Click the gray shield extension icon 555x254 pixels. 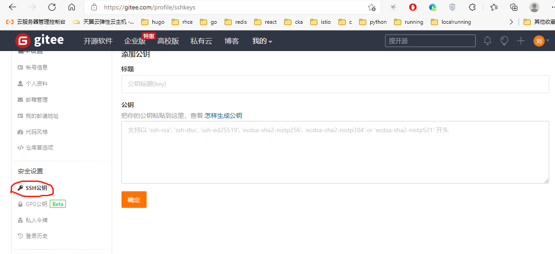tap(452, 7)
